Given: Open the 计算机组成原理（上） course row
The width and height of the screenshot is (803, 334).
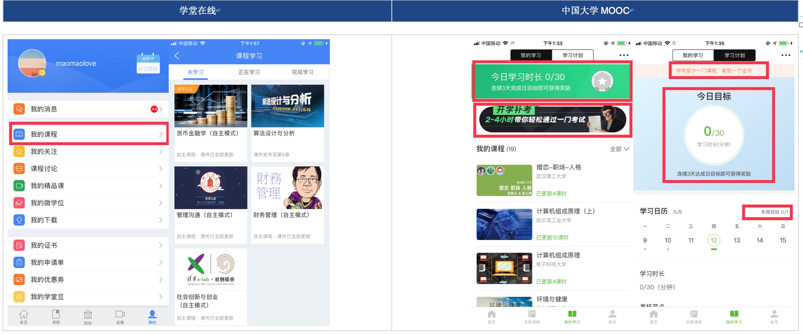Looking at the screenshot, I should 552,224.
